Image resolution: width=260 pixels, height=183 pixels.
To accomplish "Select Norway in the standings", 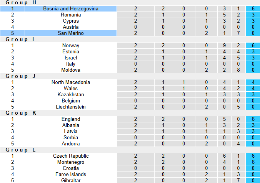I will (71, 45).
